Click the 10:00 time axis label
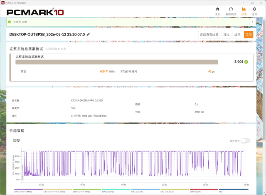 point(83,185)
